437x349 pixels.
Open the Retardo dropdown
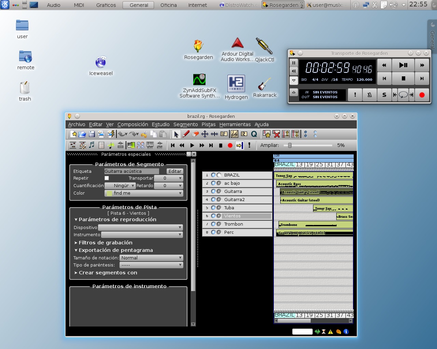[169, 186]
